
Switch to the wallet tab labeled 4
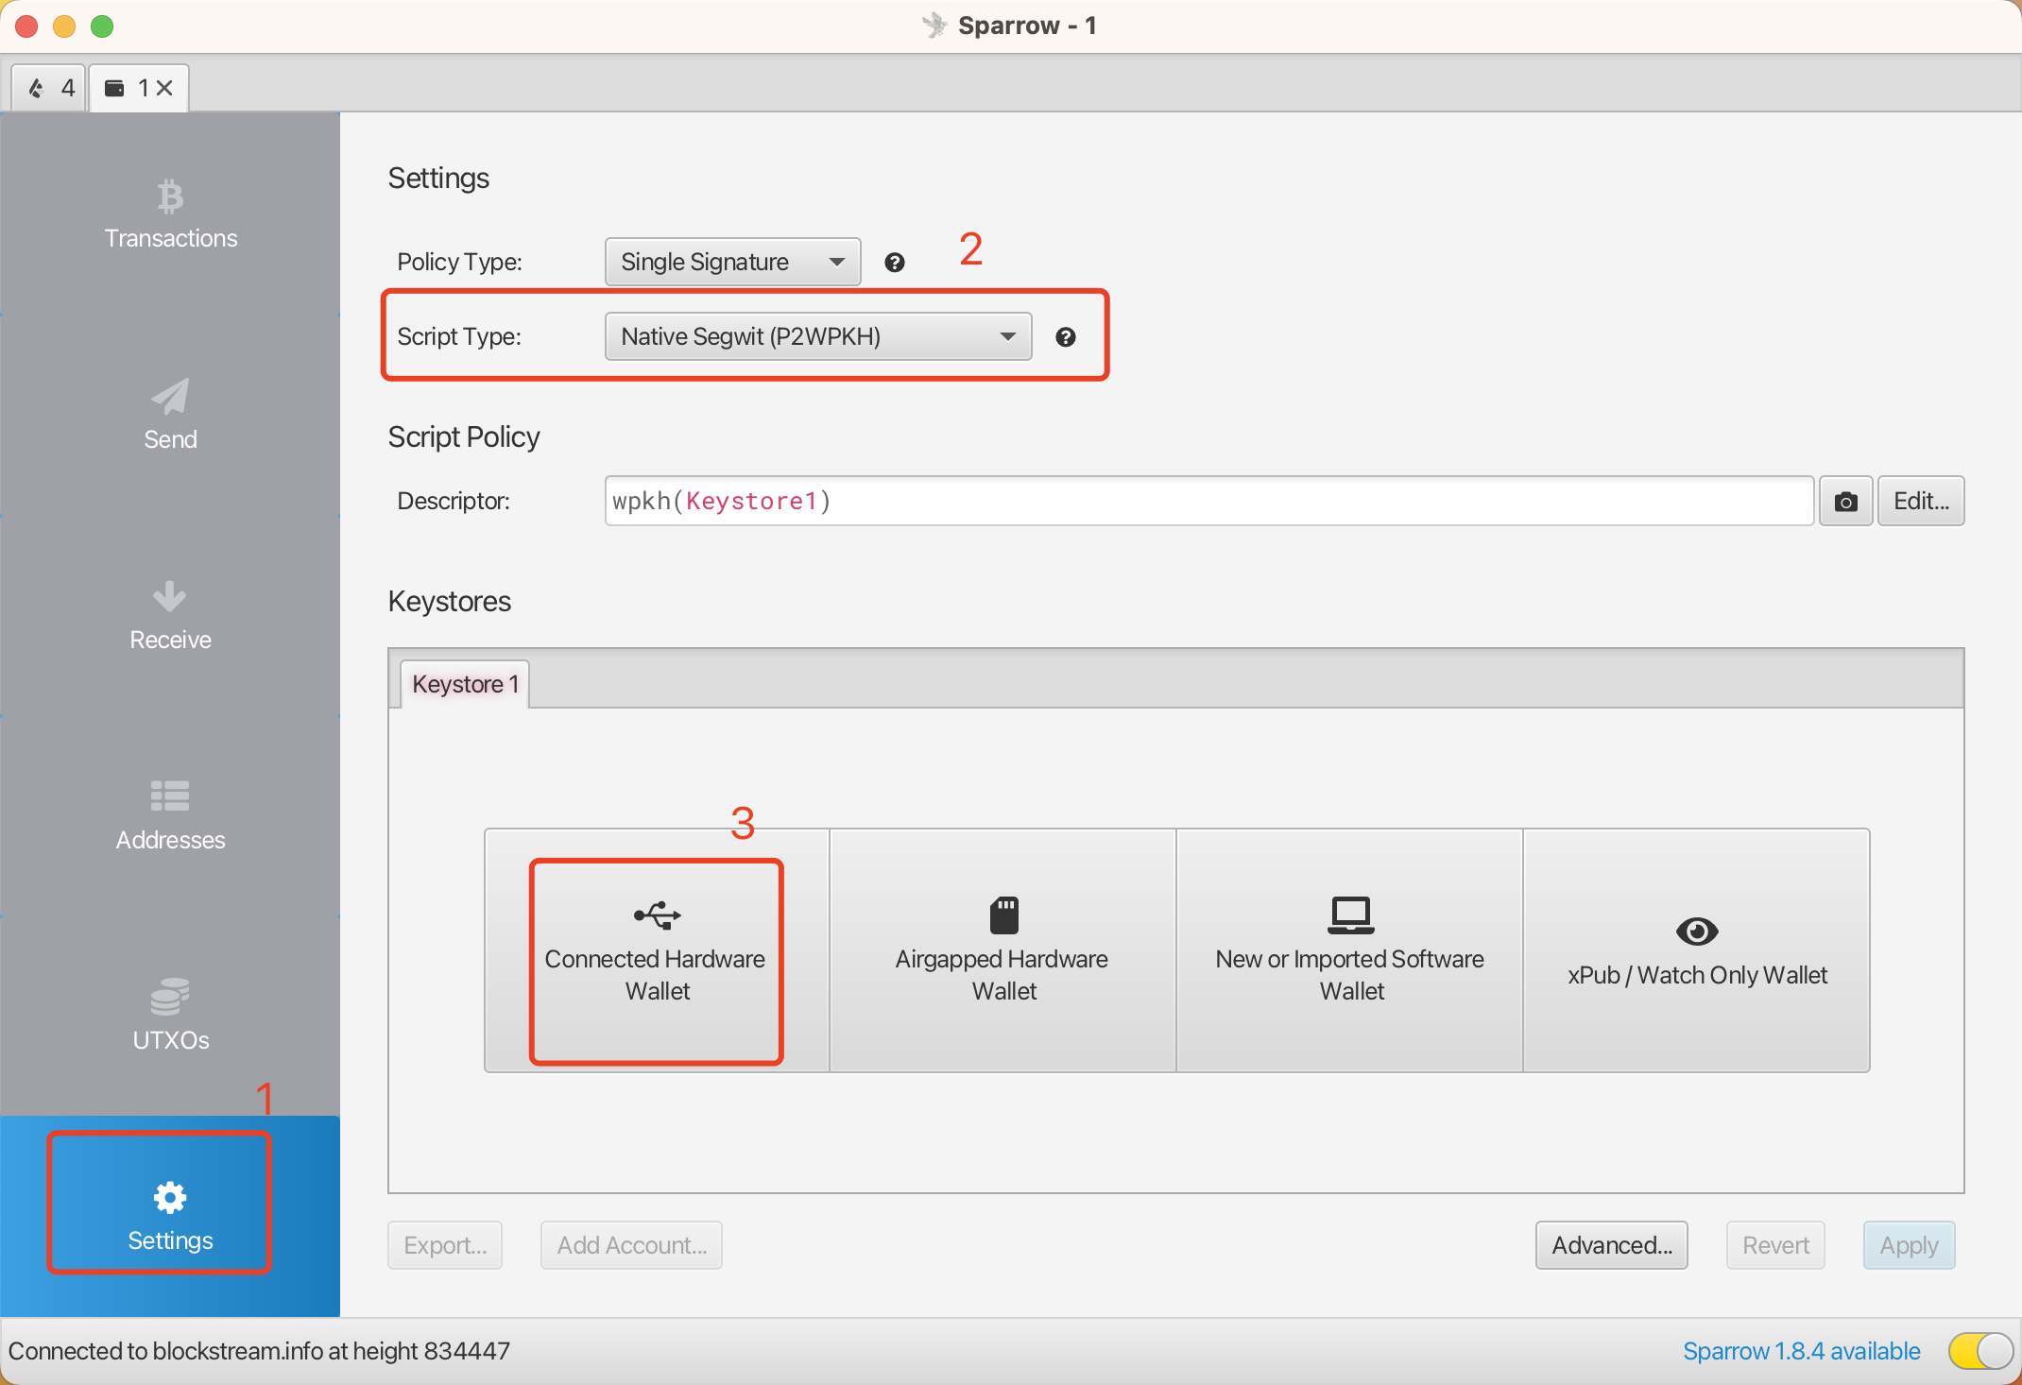click(49, 88)
